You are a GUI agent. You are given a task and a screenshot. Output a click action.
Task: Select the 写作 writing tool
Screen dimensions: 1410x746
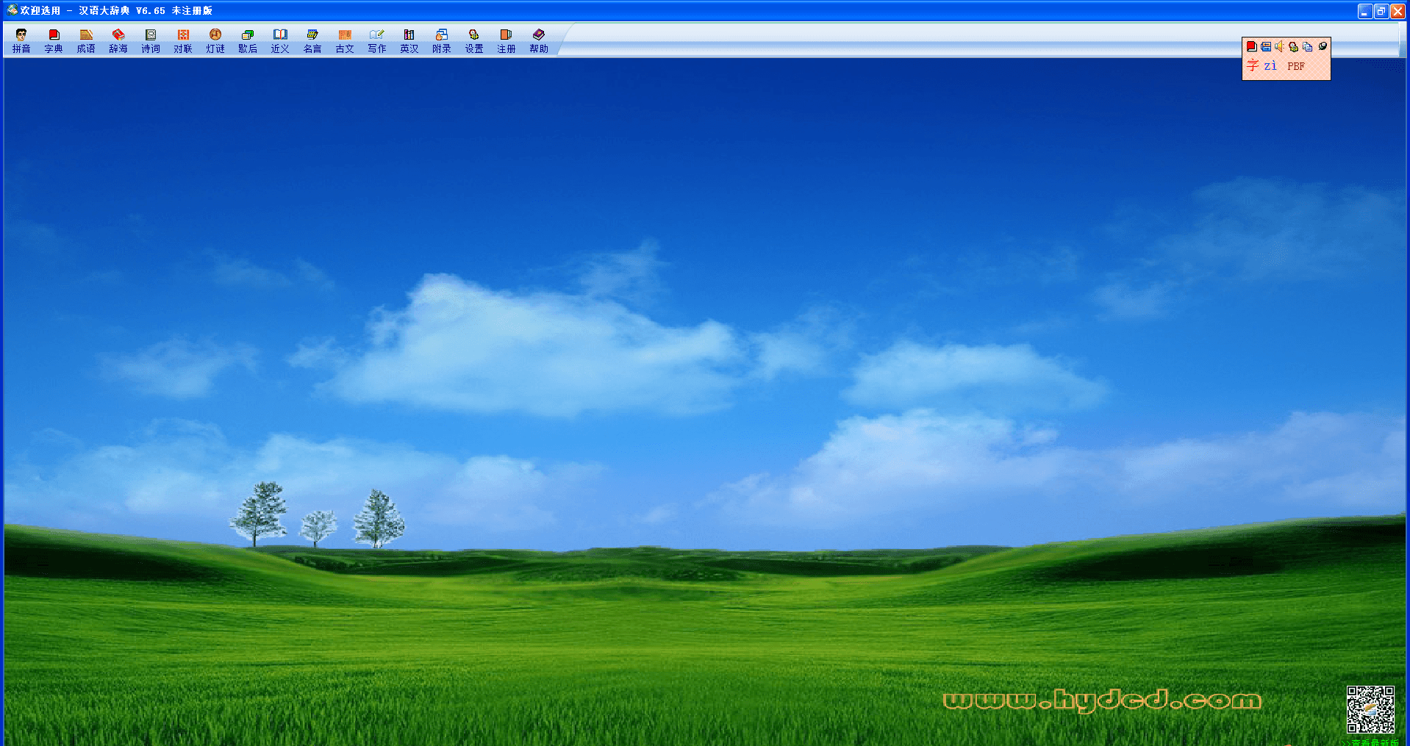click(377, 40)
